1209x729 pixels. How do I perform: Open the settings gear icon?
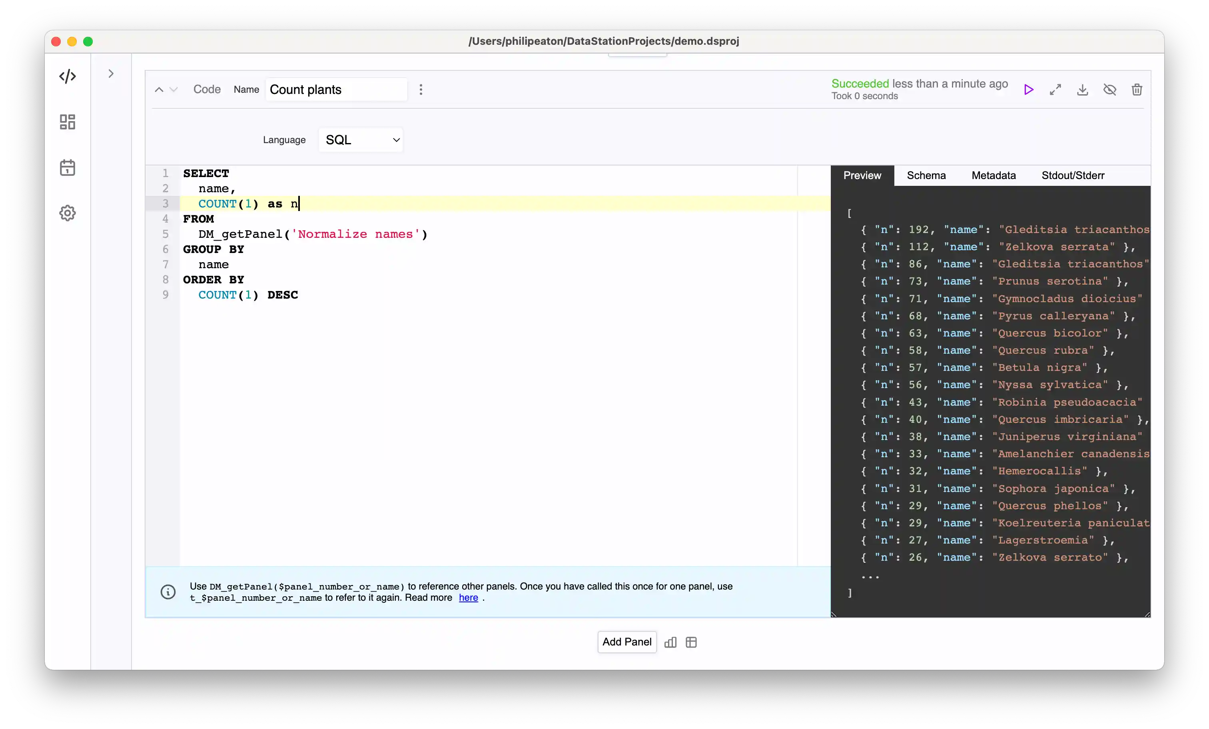[x=68, y=213]
